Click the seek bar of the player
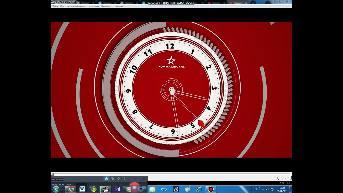 tap(171, 174)
